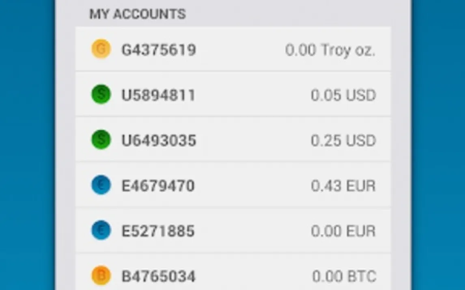Click the MY ACCOUNTS section header
Viewport: 465px width, 290px height.
point(138,15)
